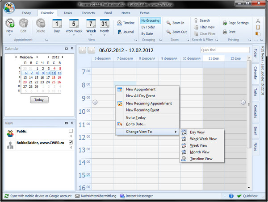Screen dimensions: 268x202
Task: Open the Tasks ribbon tab
Action: click(x=68, y=13)
